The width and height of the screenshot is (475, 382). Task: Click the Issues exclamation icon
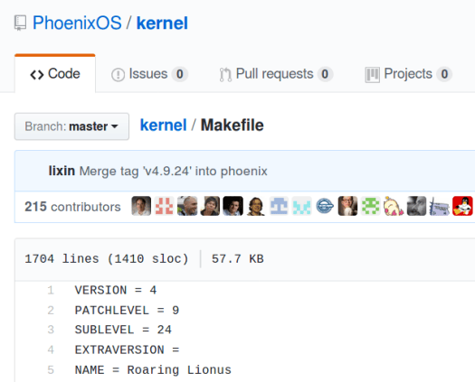pyautogui.click(x=118, y=75)
